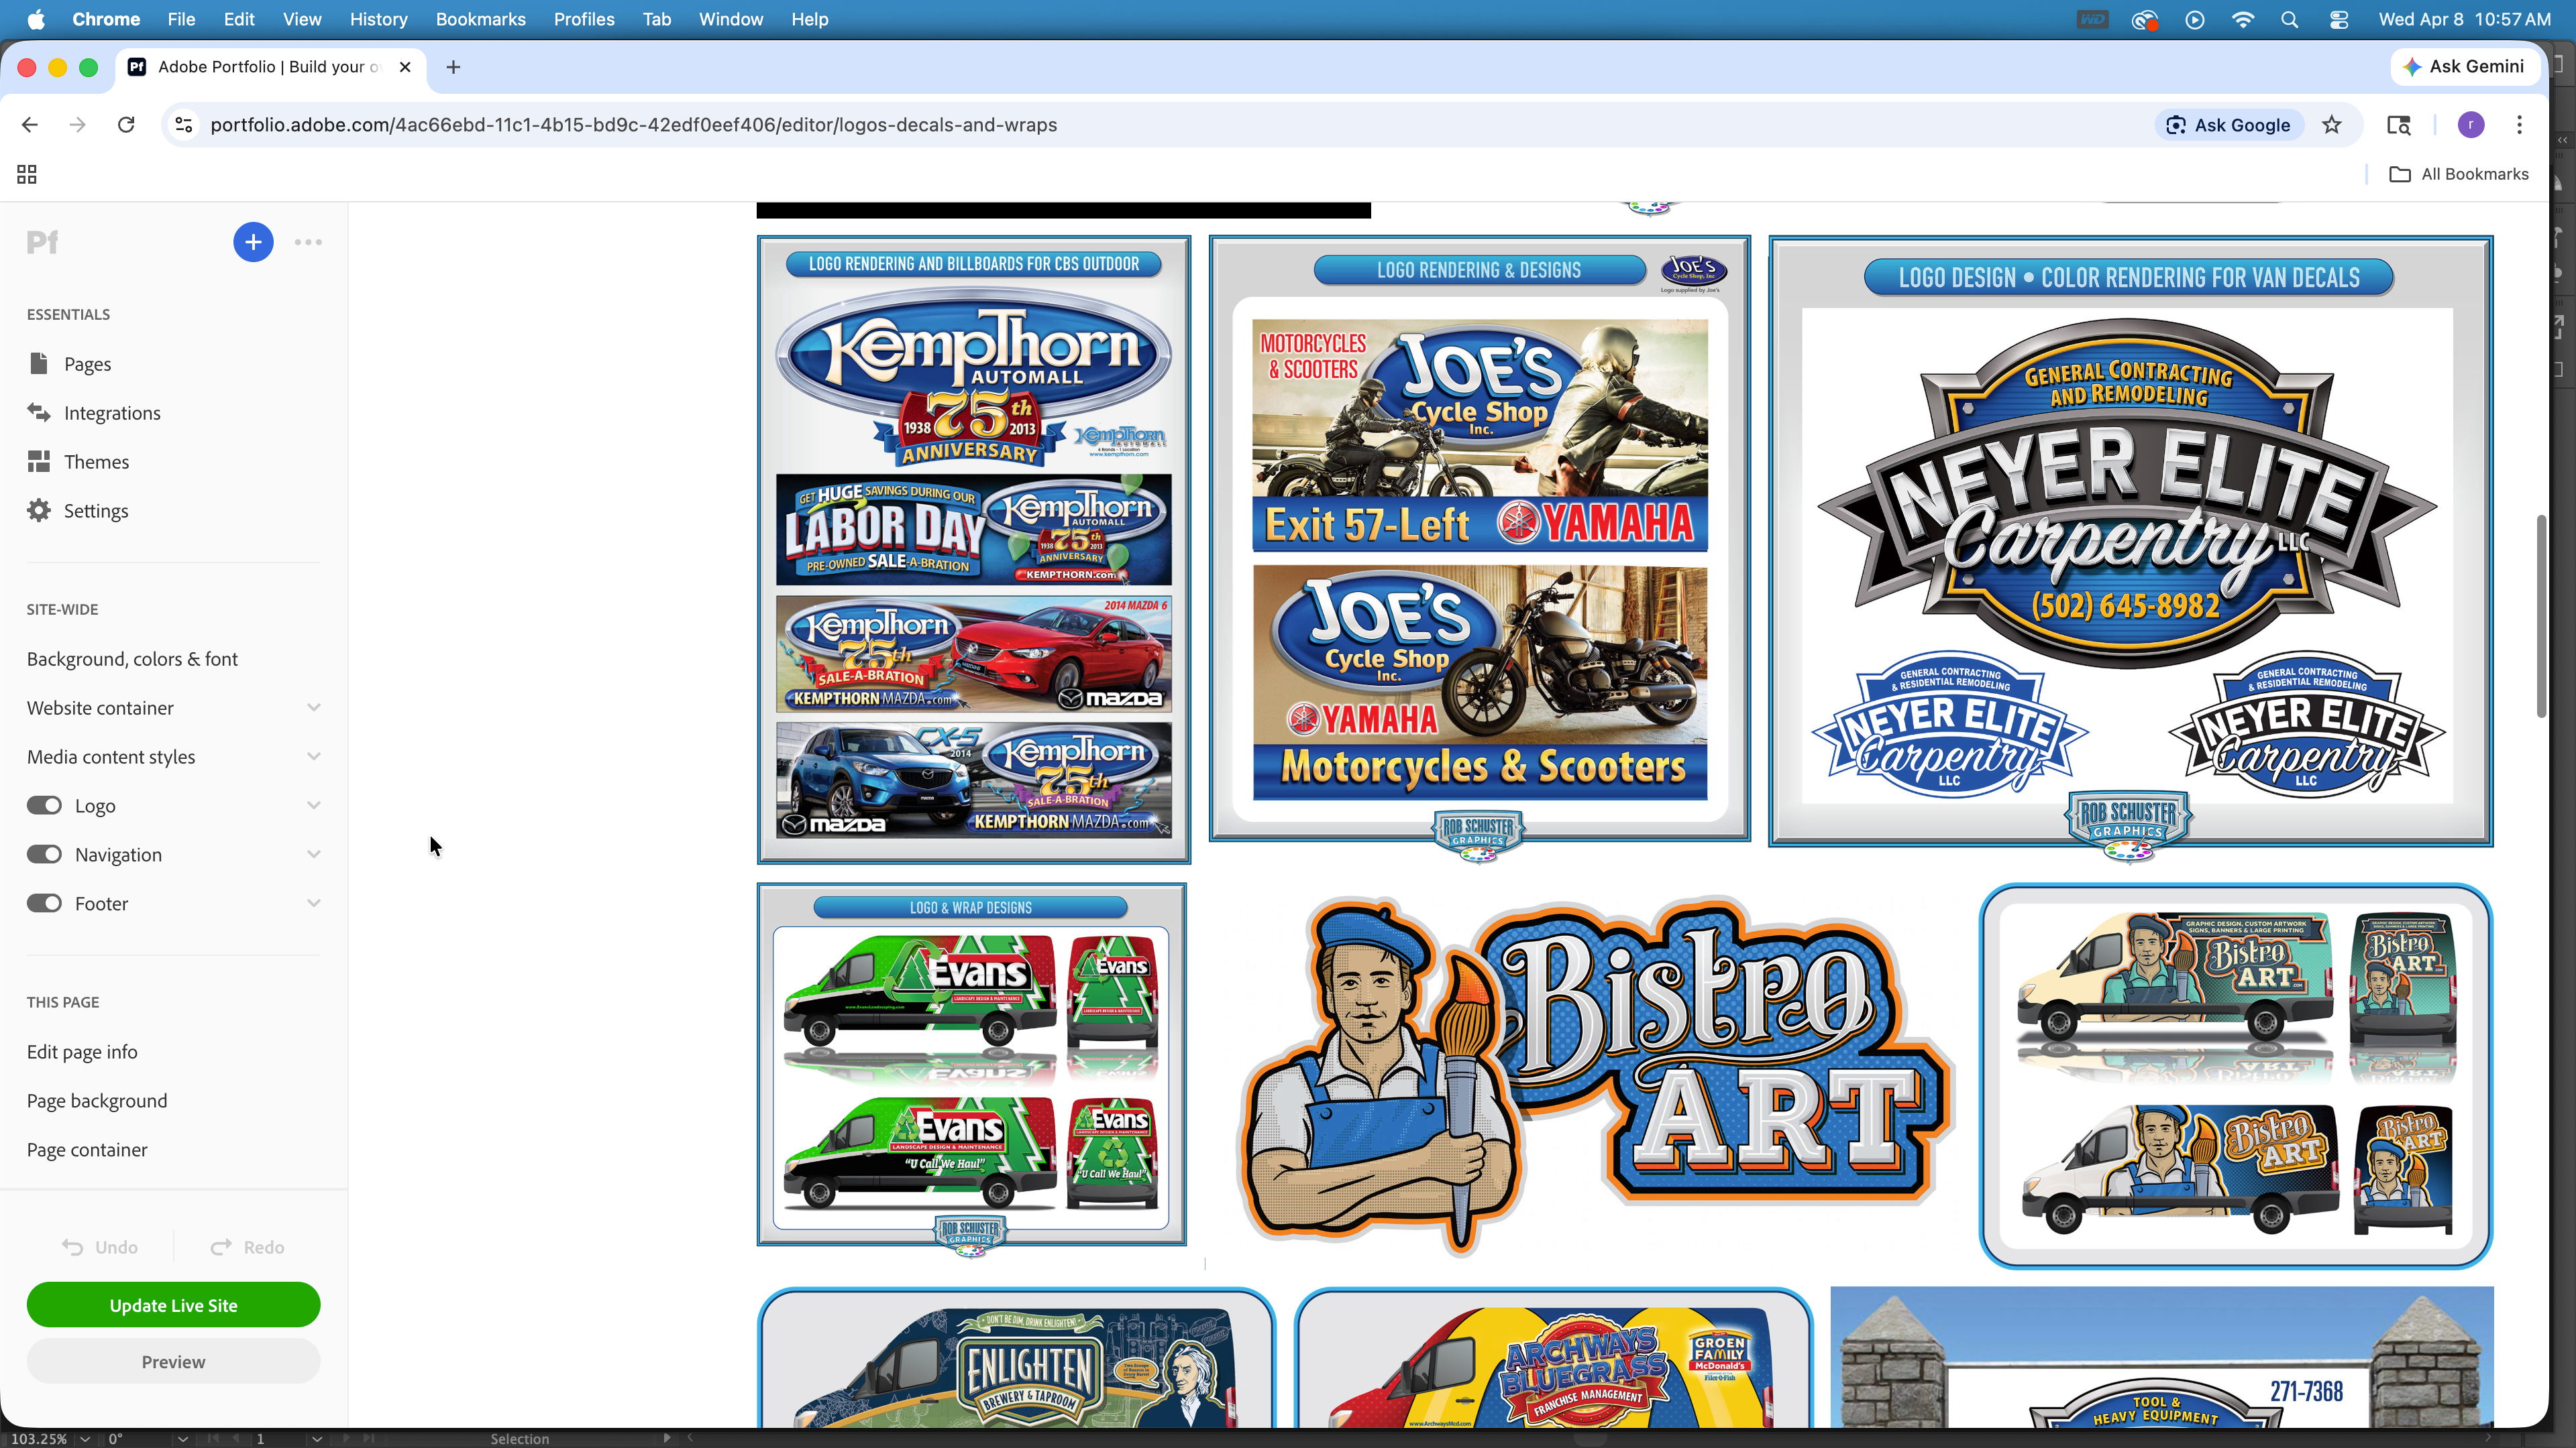Open Themes from the sidebar
2576x1448 pixels.
point(96,462)
